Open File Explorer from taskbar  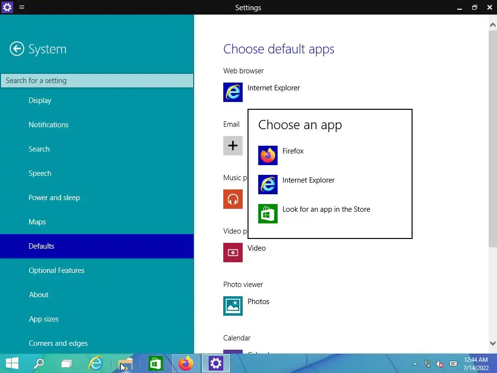126,364
